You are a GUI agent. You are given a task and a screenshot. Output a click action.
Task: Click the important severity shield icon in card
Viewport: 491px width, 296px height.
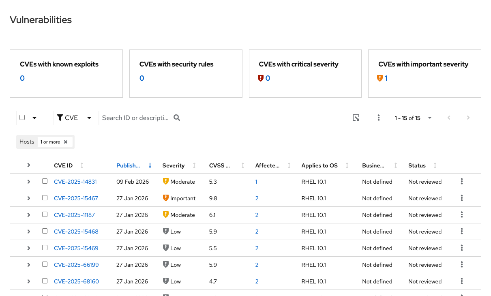(380, 78)
